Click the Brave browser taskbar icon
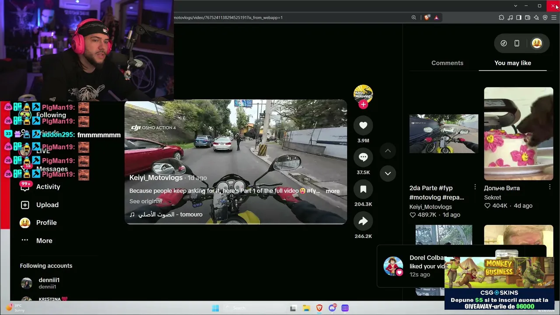560x315 pixels. (x=319, y=308)
